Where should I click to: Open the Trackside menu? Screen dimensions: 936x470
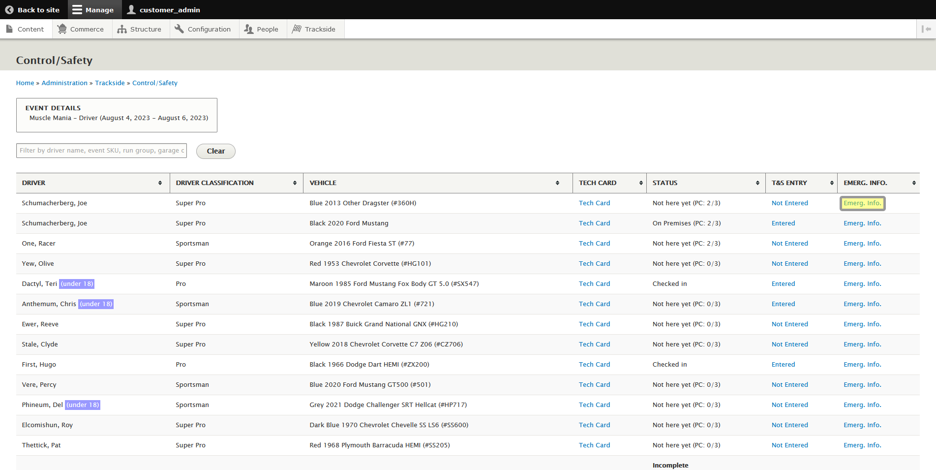click(315, 29)
